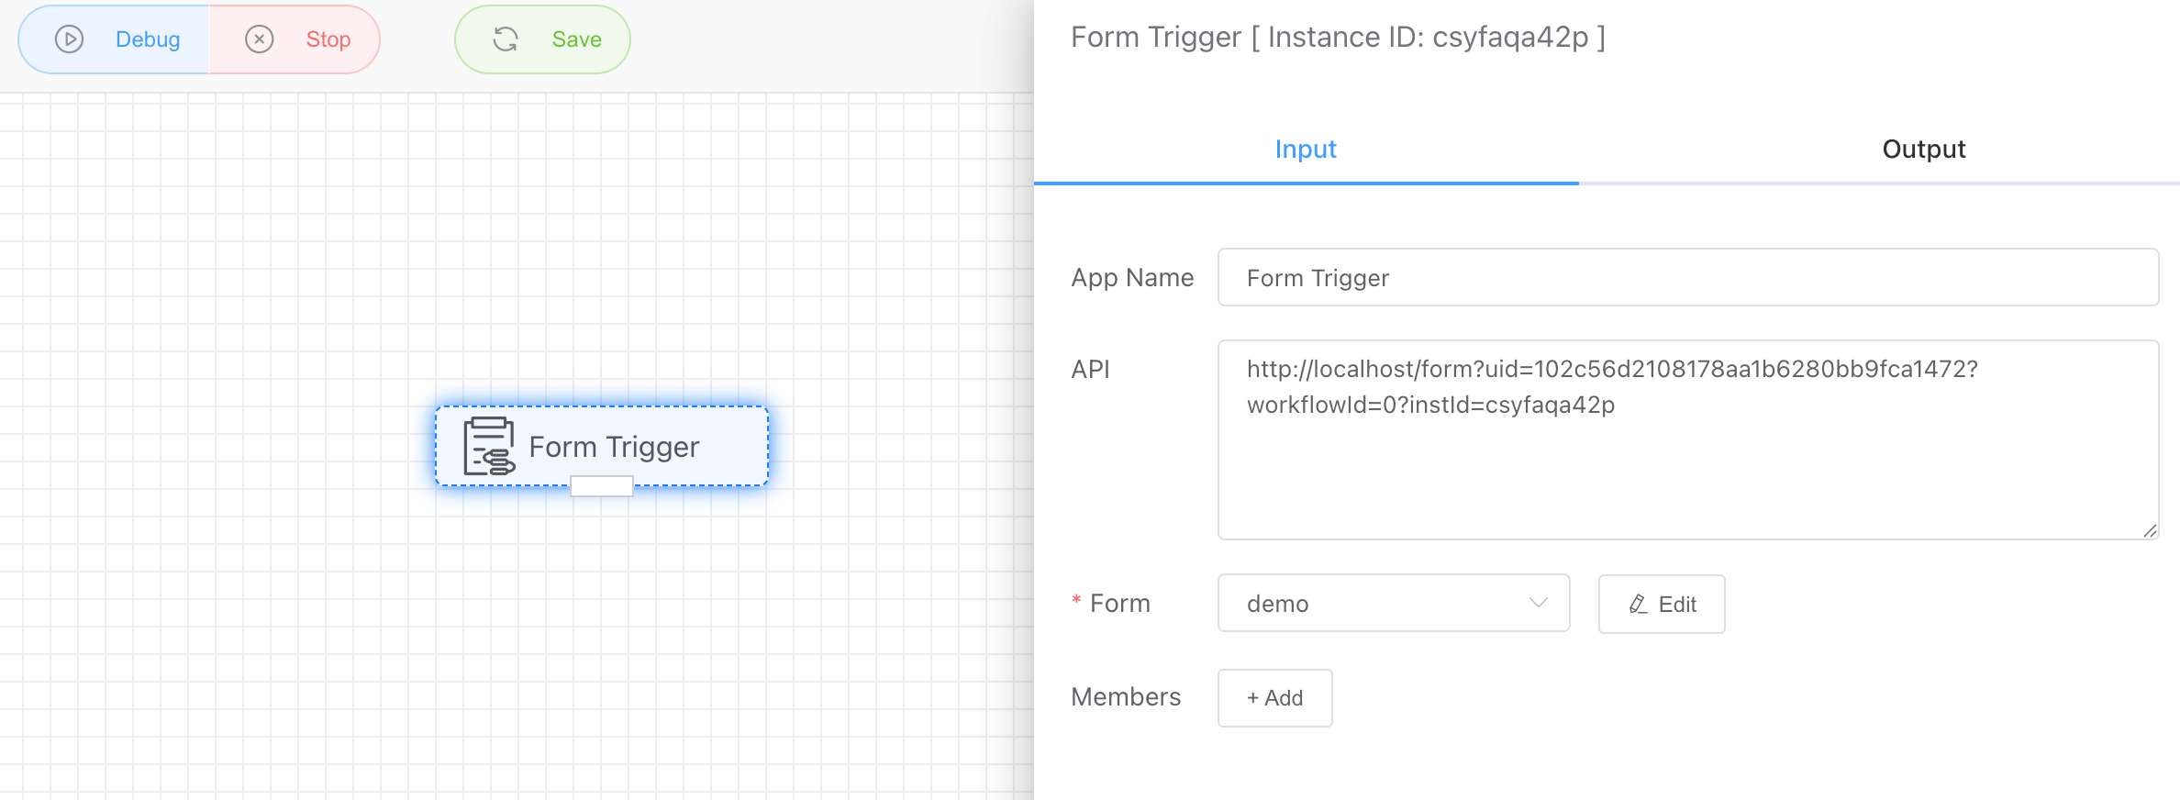
Task: Expand the Form dropdown chevron arrow
Action: pos(1538,604)
